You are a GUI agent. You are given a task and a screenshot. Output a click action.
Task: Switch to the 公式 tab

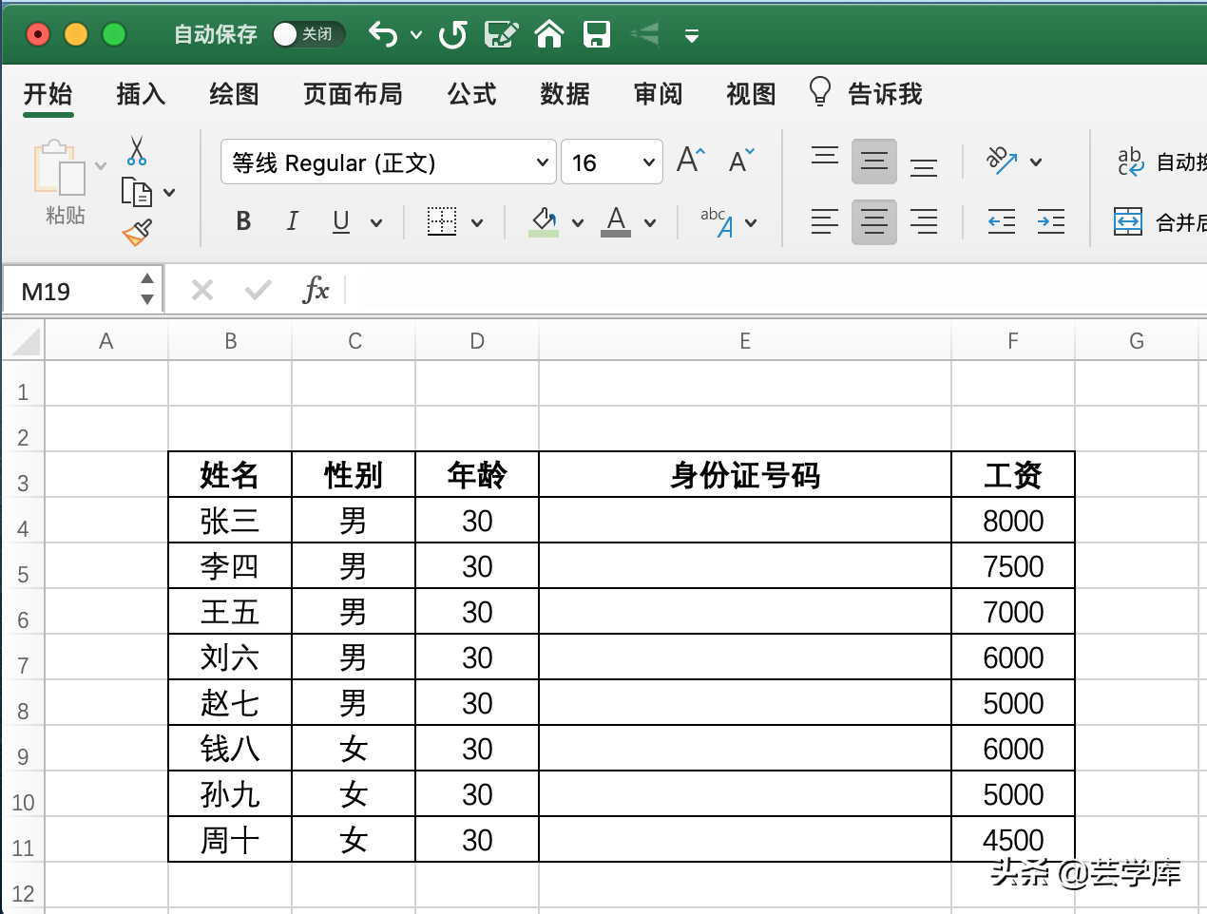click(x=471, y=94)
